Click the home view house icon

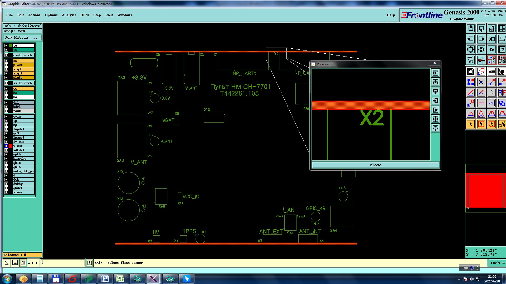pos(492,28)
